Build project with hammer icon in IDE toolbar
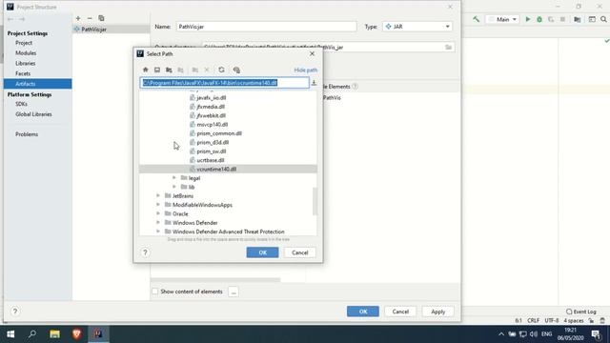This screenshot has height=343, width=610. click(476, 19)
